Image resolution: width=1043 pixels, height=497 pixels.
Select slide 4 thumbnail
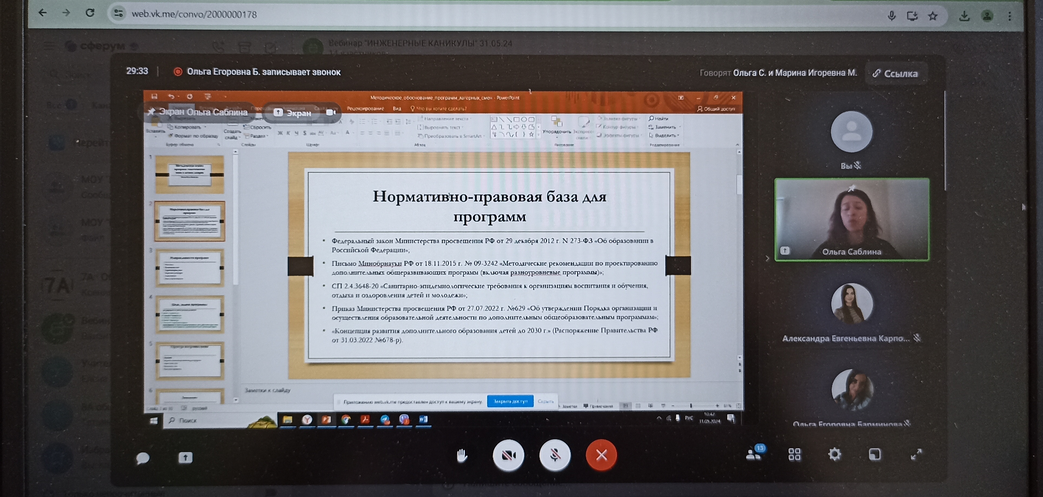tap(190, 314)
